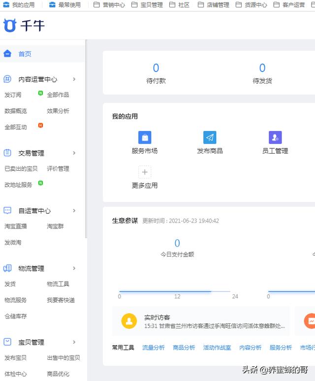This screenshot has width=315, height=381.
Task: Go to 已卖出的宝贝
Action: 21,169
